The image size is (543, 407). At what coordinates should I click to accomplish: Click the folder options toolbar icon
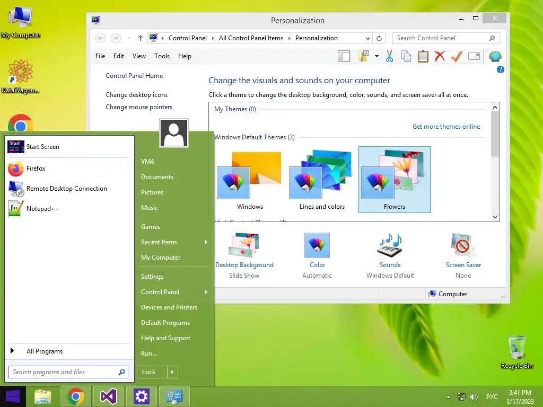(364, 56)
